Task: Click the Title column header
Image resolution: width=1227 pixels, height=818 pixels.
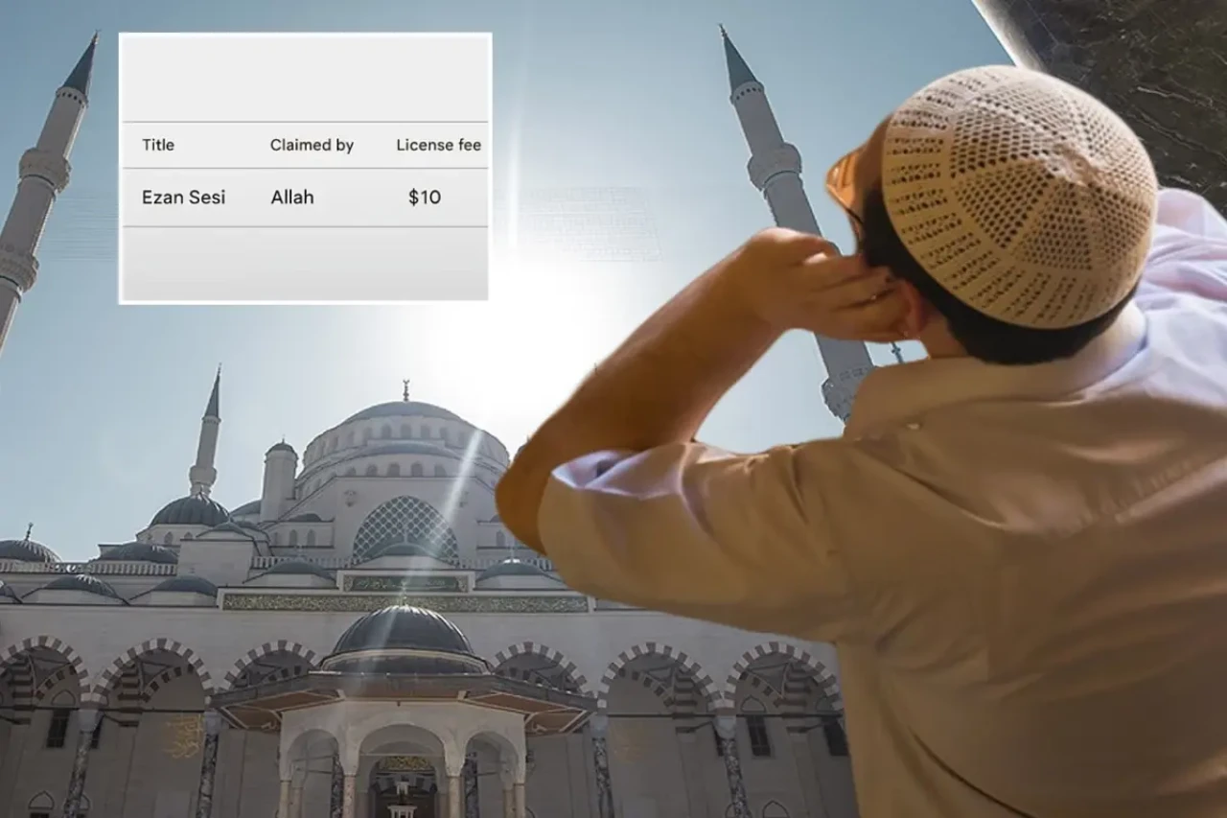Action: click(x=159, y=145)
